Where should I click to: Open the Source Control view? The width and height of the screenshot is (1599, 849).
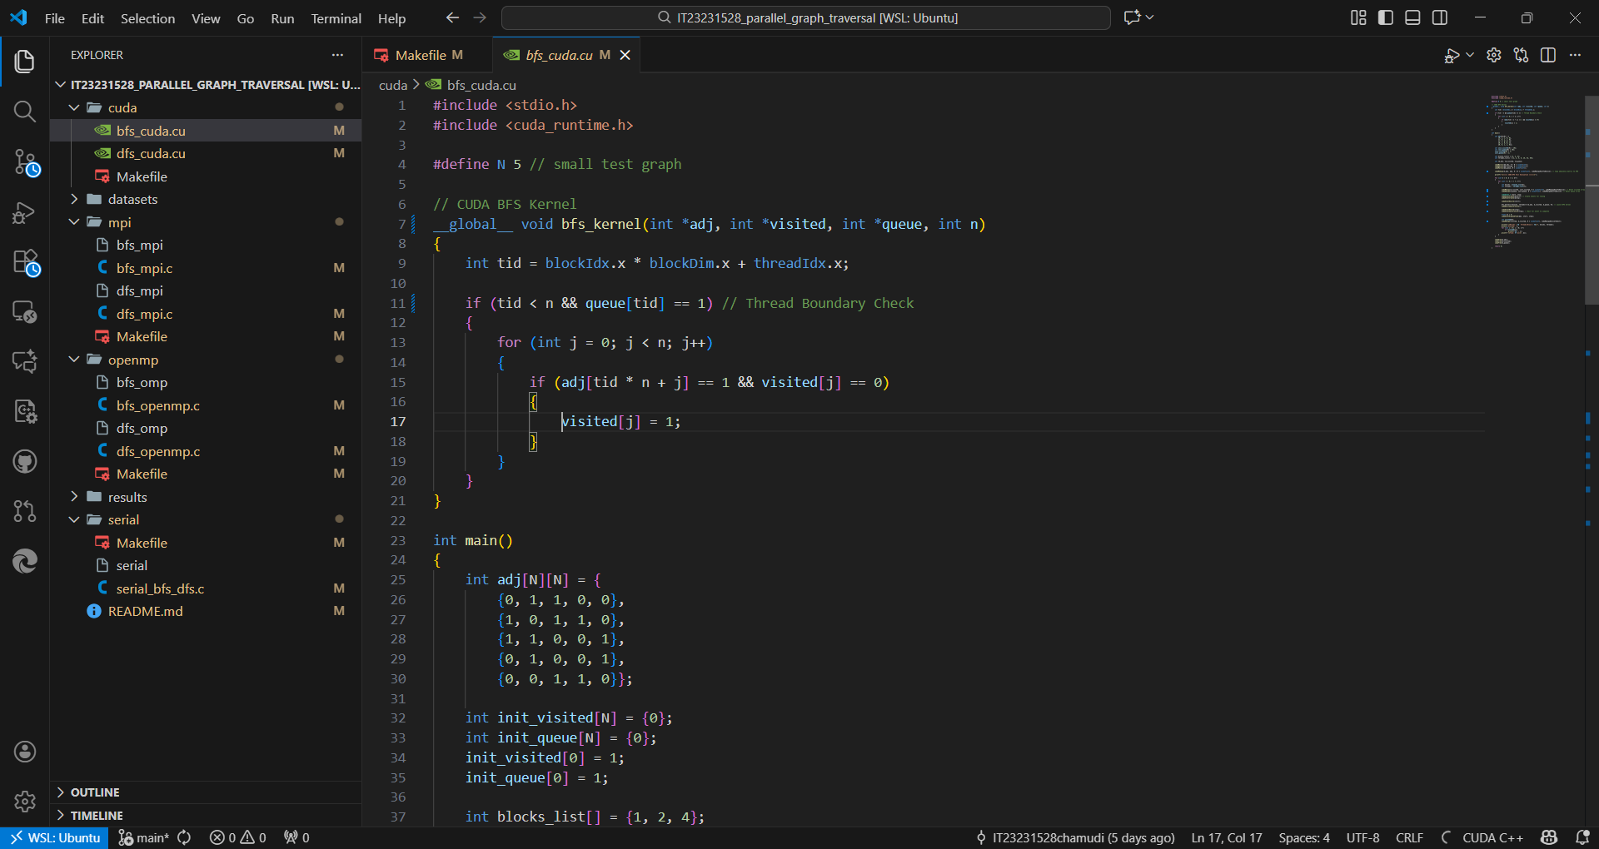click(x=25, y=162)
